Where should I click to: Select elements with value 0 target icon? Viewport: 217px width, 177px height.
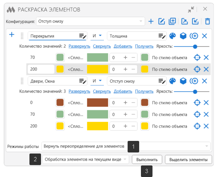[197, 103]
